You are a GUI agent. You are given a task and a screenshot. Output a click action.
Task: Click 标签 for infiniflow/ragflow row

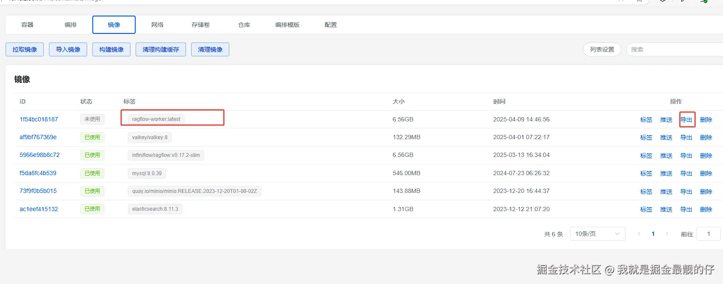tap(646, 156)
